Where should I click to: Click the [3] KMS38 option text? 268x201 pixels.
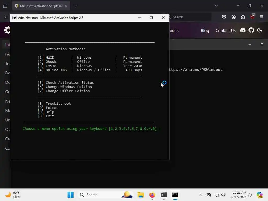[x=47, y=66]
